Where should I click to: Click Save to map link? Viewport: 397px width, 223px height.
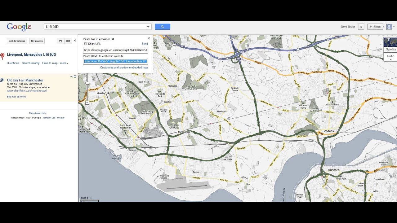[50, 63]
